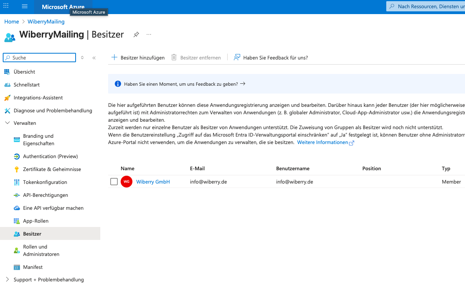Toggle the expand/collapse all menu arrows

coord(82,58)
